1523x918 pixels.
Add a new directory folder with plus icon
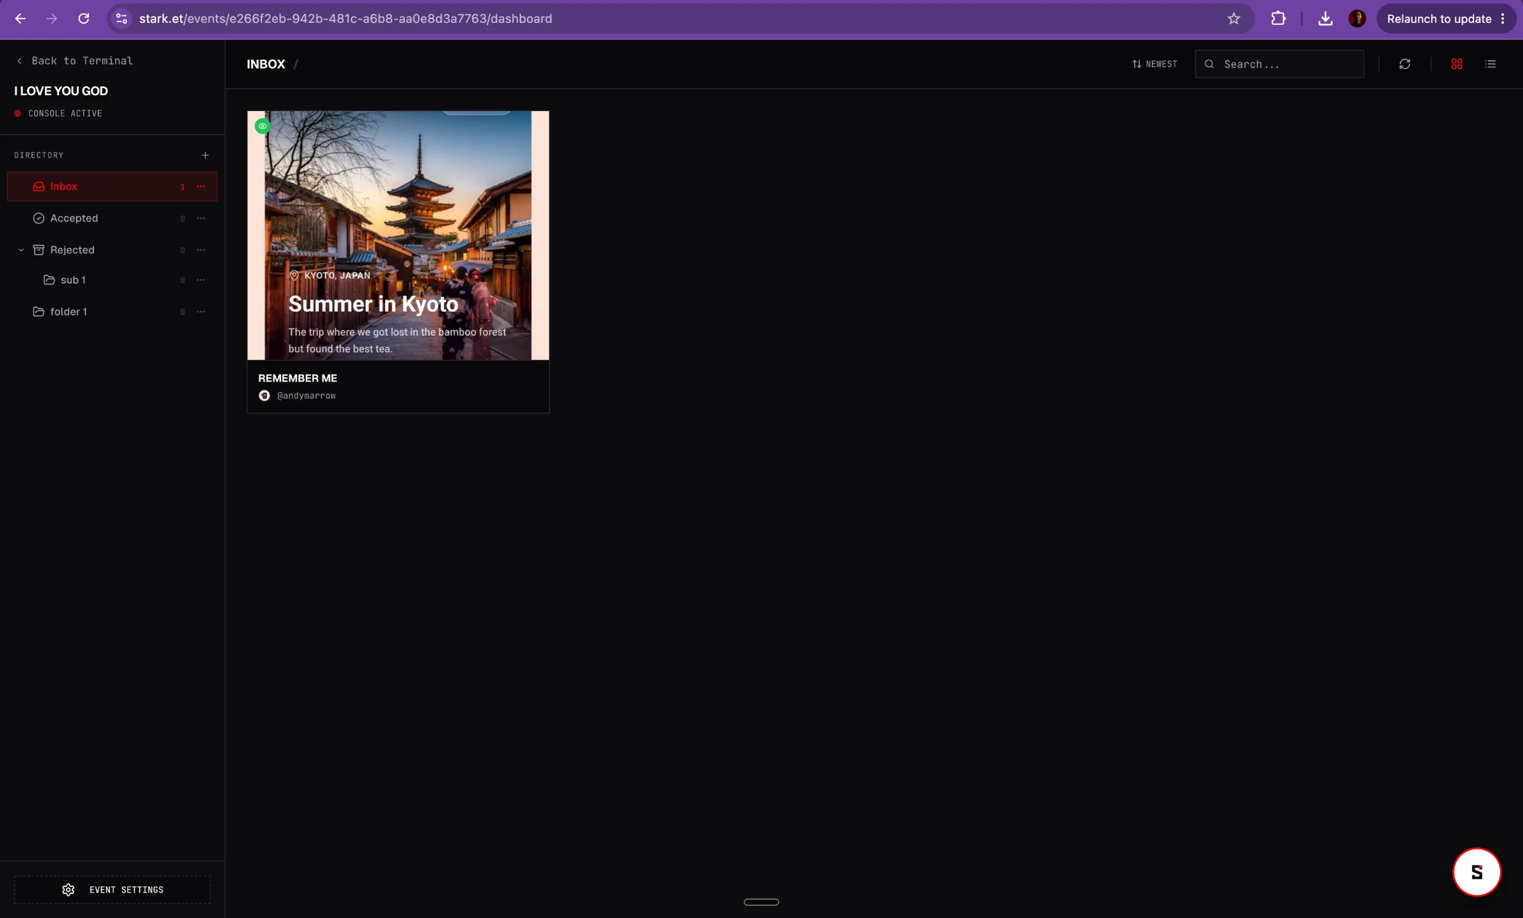205,155
